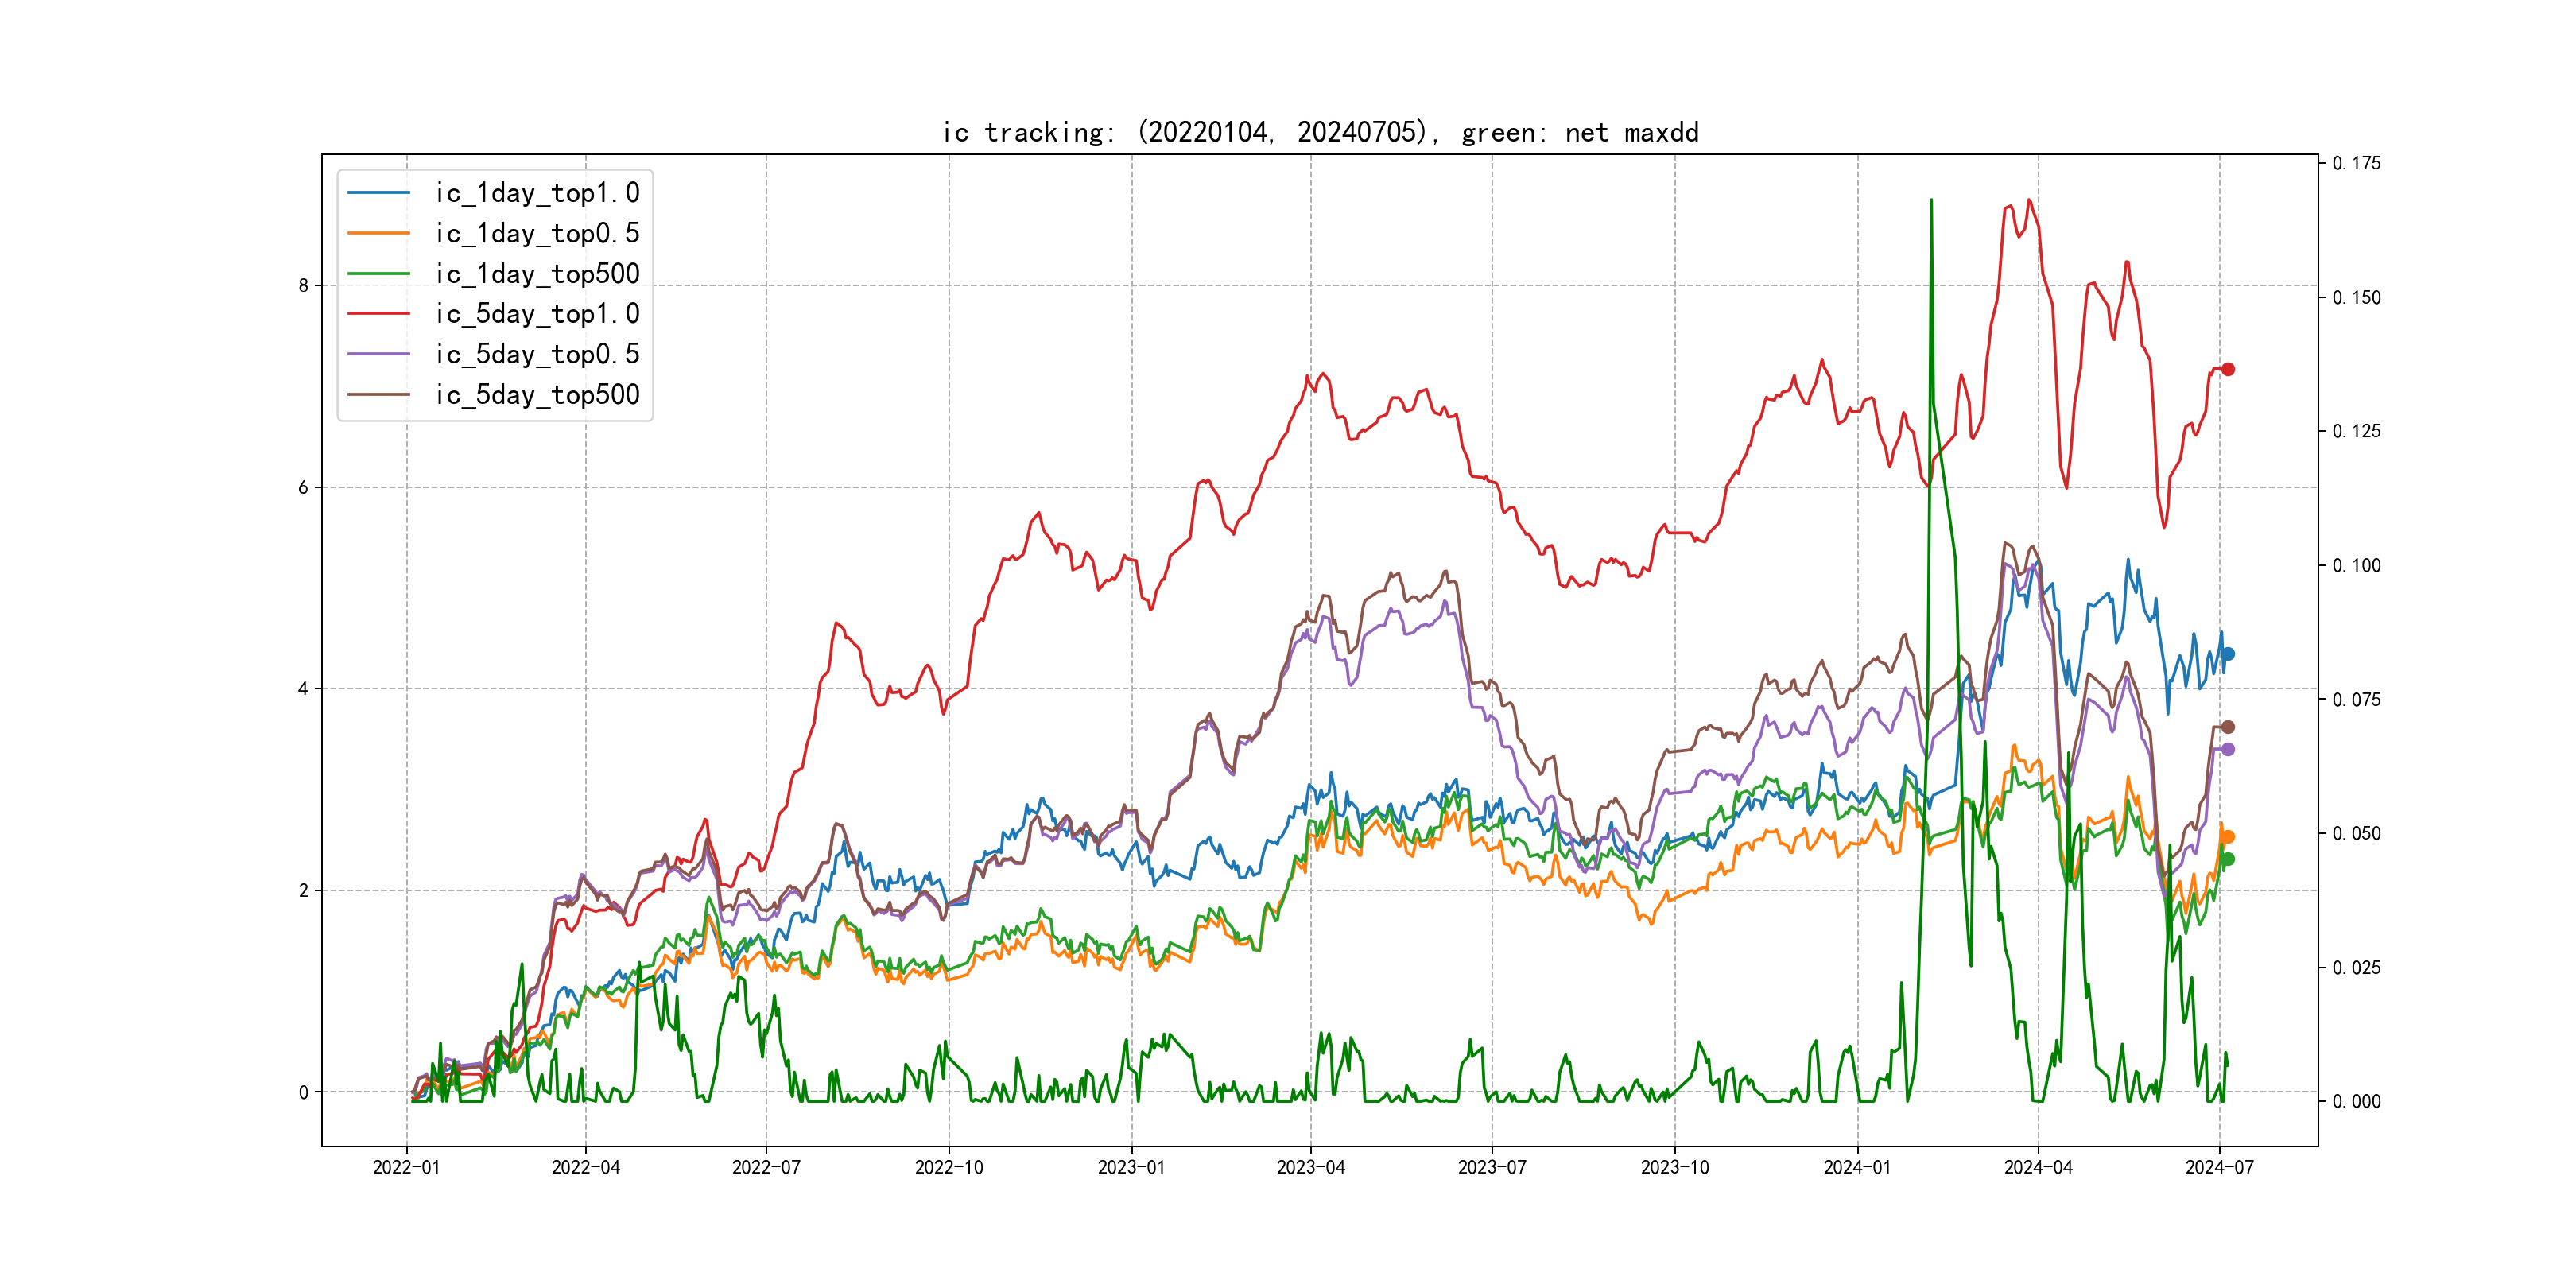The image size is (2576, 1288).
Task: Click the red line swatch in legend
Action: click(x=379, y=314)
